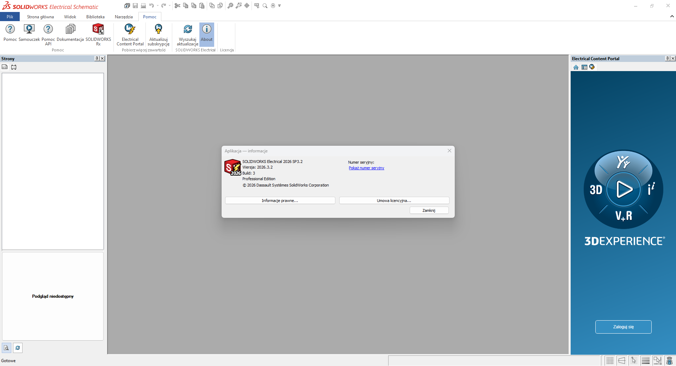This screenshot has height=366, width=676.
Task: Click the Search magnifier in quick toolbar
Action: click(265, 6)
